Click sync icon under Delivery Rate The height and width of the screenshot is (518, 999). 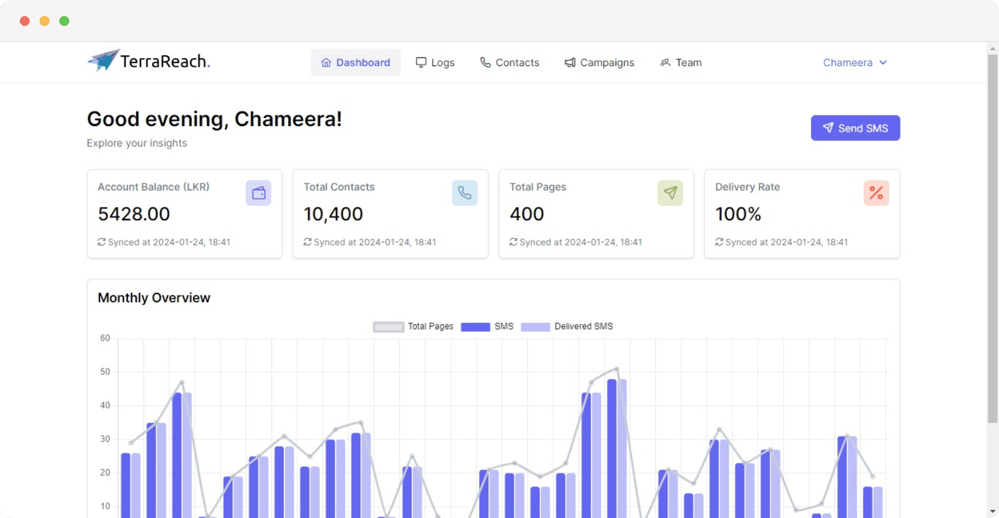pyautogui.click(x=719, y=242)
